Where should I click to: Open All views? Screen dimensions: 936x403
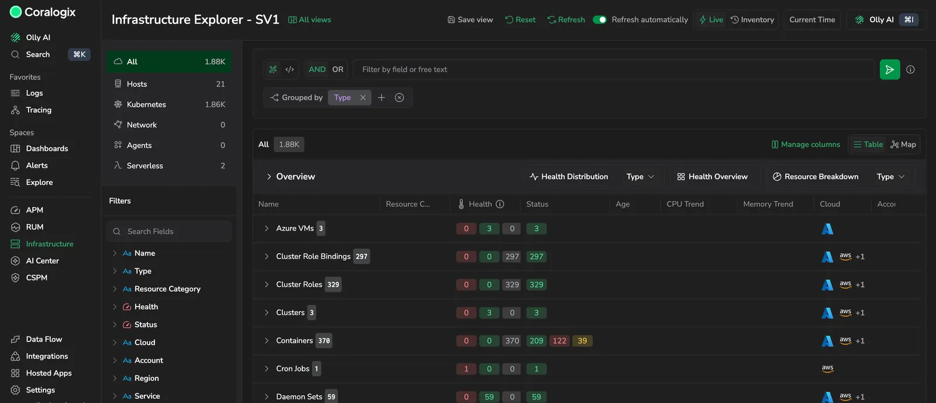(309, 20)
